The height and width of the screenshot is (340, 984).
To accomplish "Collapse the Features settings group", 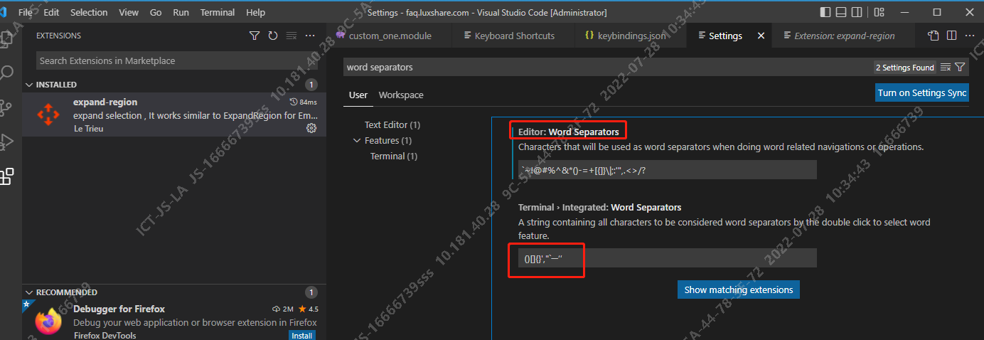I will (x=357, y=140).
